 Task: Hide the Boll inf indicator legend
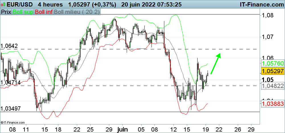pyautogui.click(x=44, y=12)
